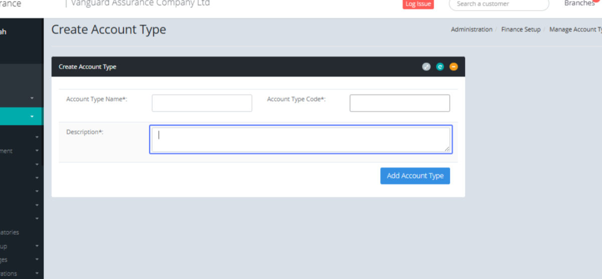The width and height of the screenshot is (602, 279).
Task: Expand sidebar item ending in "ment"
Action: (x=37, y=151)
